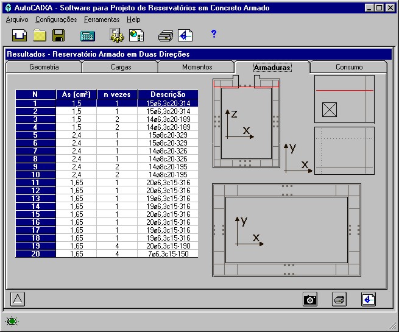
Task: Open the results chart toolbar icon
Action: coord(136,35)
